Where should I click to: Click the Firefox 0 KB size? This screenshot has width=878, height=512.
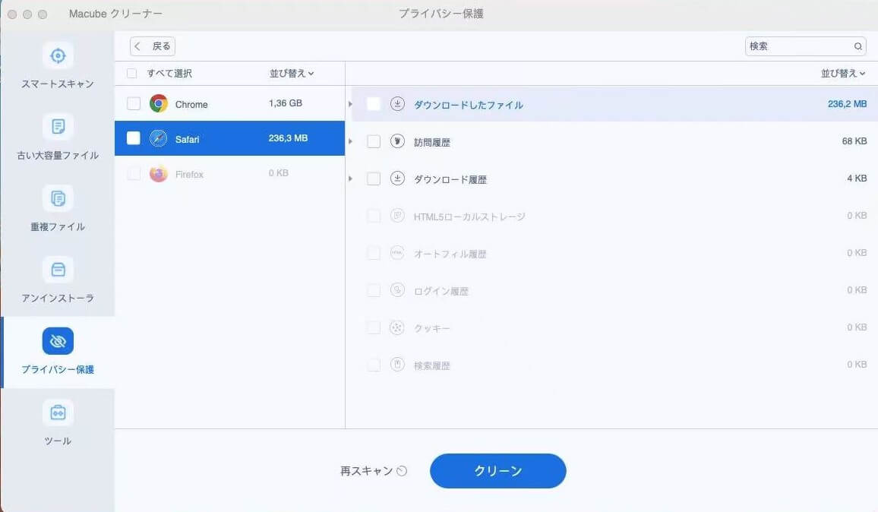click(278, 173)
